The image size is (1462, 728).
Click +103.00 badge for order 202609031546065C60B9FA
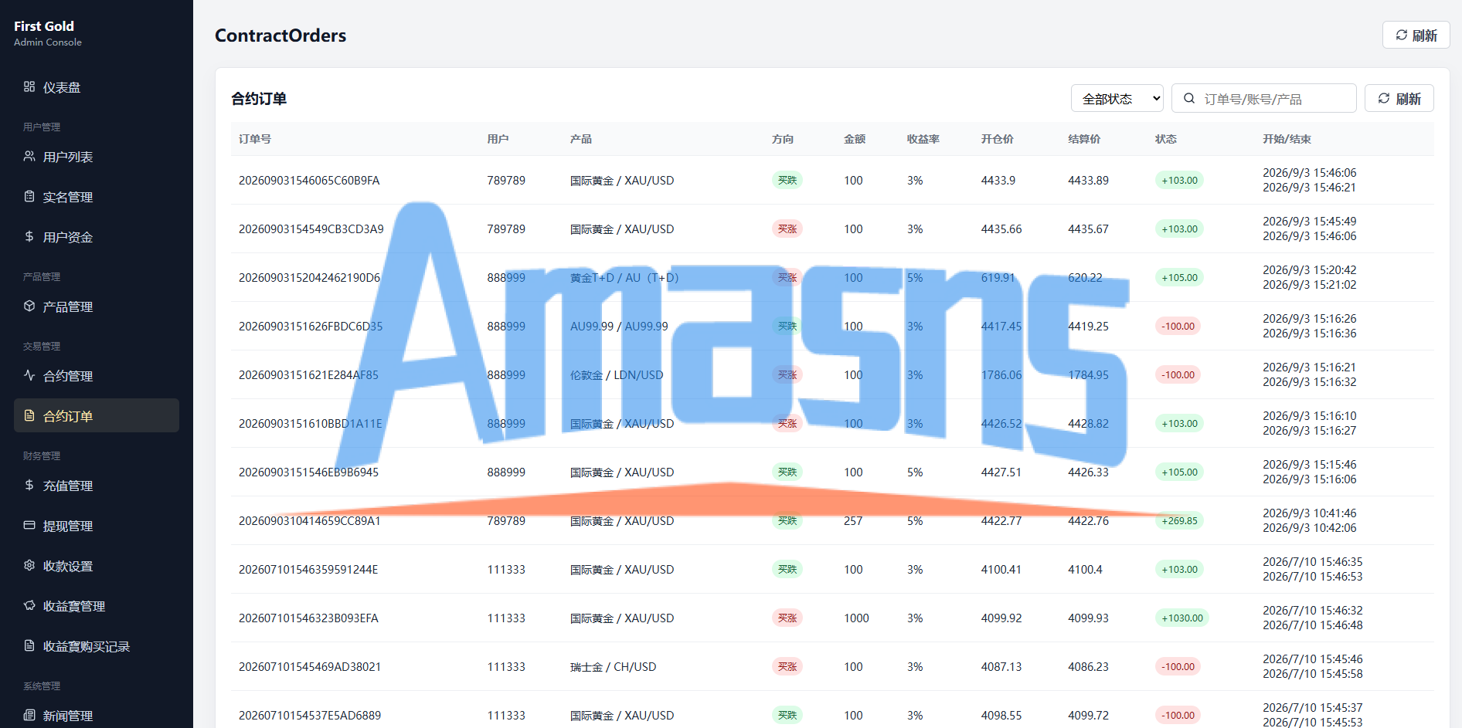(x=1179, y=180)
